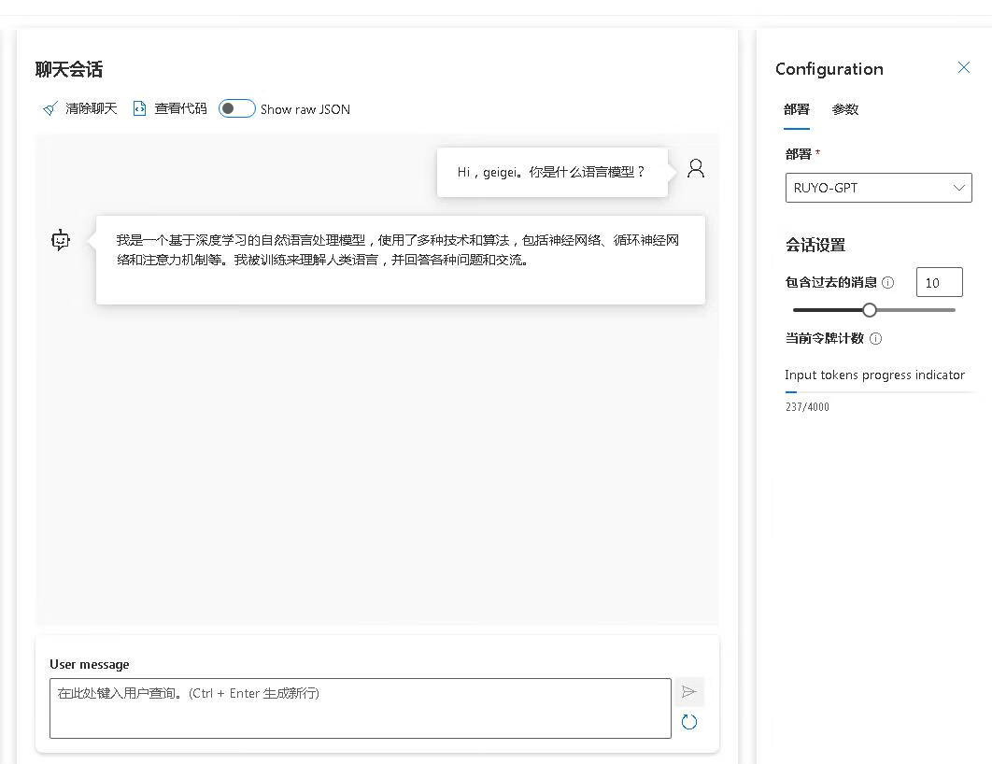This screenshot has width=992, height=764.
Task: Click the past messages slider handle
Action: point(870,310)
